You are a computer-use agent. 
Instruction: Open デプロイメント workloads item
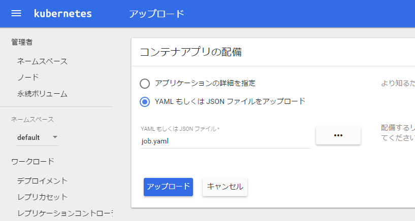point(42,181)
